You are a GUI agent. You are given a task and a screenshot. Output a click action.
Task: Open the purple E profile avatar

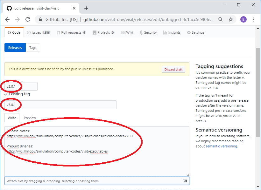pyautogui.click(x=243, y=19)
